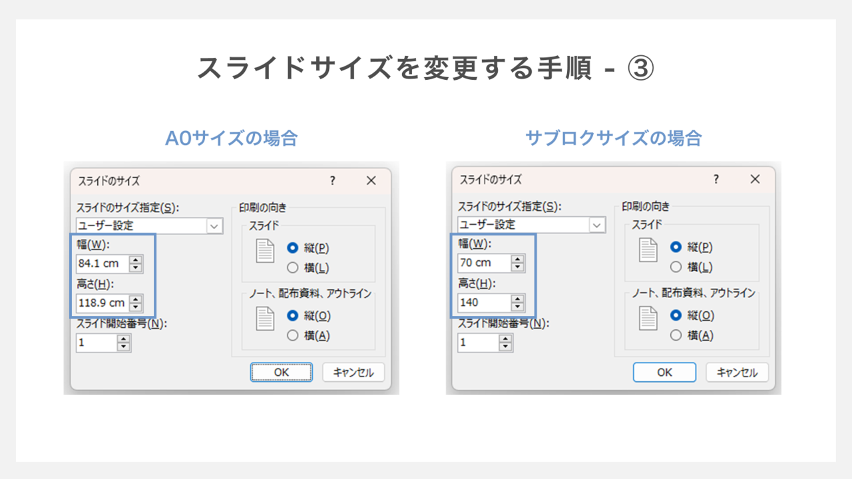852x479 pixels.
Task: Click the 118.9 cm height stepper arrows
Action: coord(136,303)
